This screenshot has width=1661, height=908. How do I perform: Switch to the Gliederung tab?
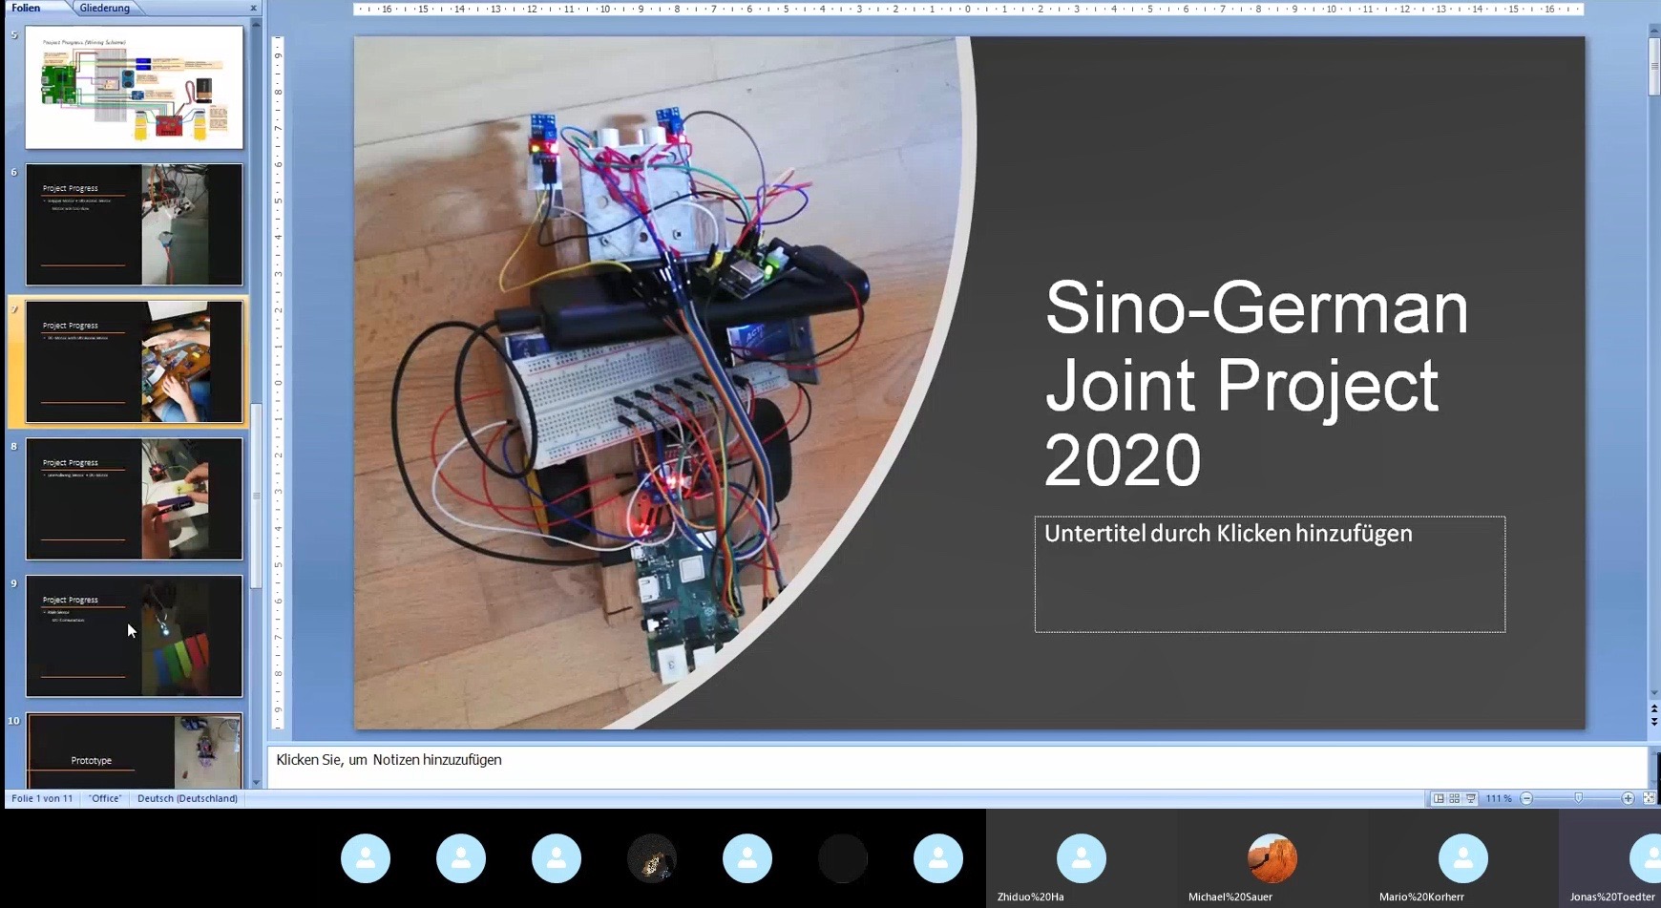[x=105, y=8]
